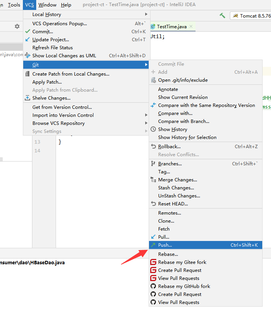Click Show History entry
The height and width of the screenshot is (312, 271).
[x=205, y=129]
